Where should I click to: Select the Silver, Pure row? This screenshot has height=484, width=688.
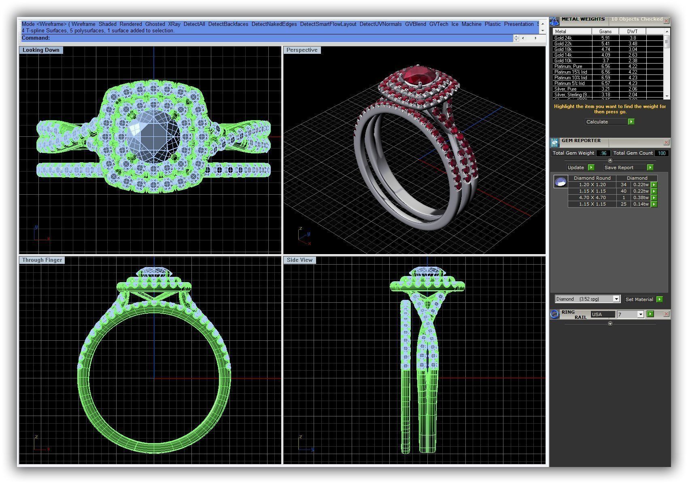pos(608,89)
